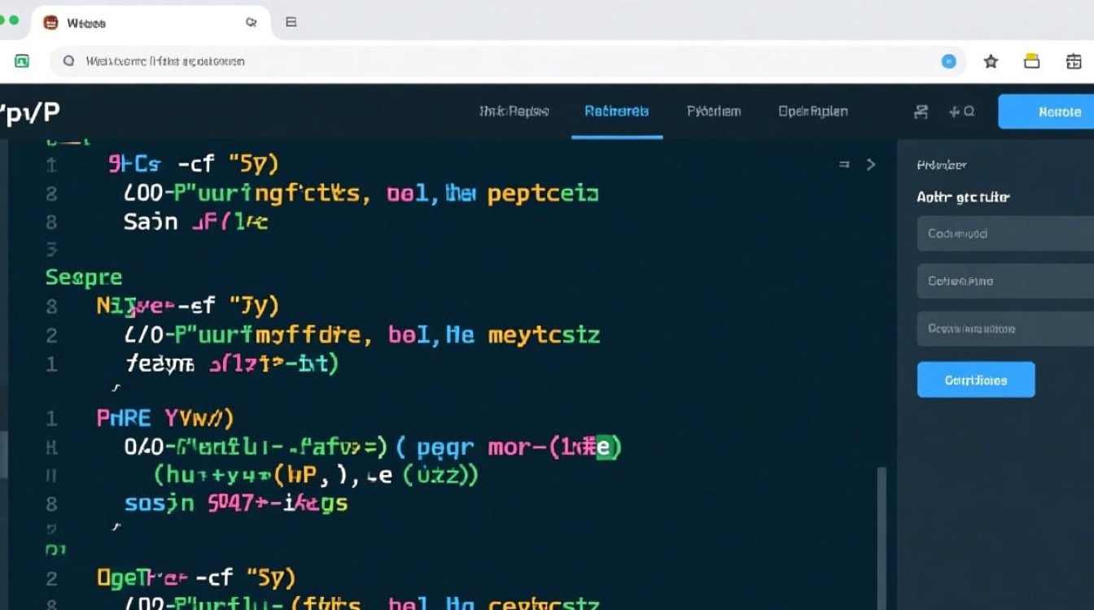Click the plus search icon in app header
The height and width of the screenshot is (610, 1094).
pos(961,112)
